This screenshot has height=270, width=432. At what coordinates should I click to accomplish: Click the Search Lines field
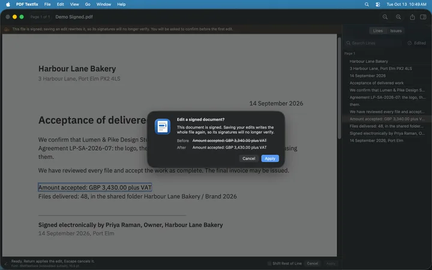(373, 43)
